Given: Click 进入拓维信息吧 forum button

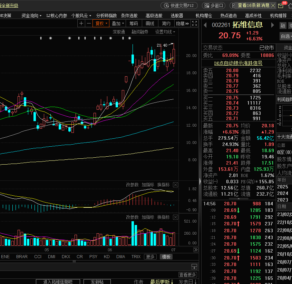Looking at the screenshot, I should pyautogui.click(x=58, y=282).
